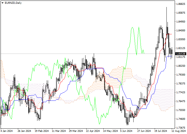Image resolution: width=187 pixels, height=134 pixels.
Task: Select the 1.84950 price axis label
Action: (x=181, y=22)
